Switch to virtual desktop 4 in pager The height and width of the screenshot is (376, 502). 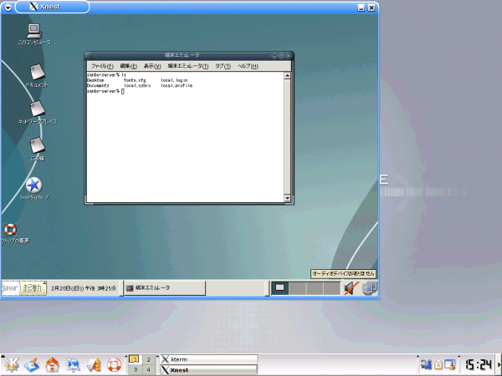pyautogui.click(x=148, y=369)
